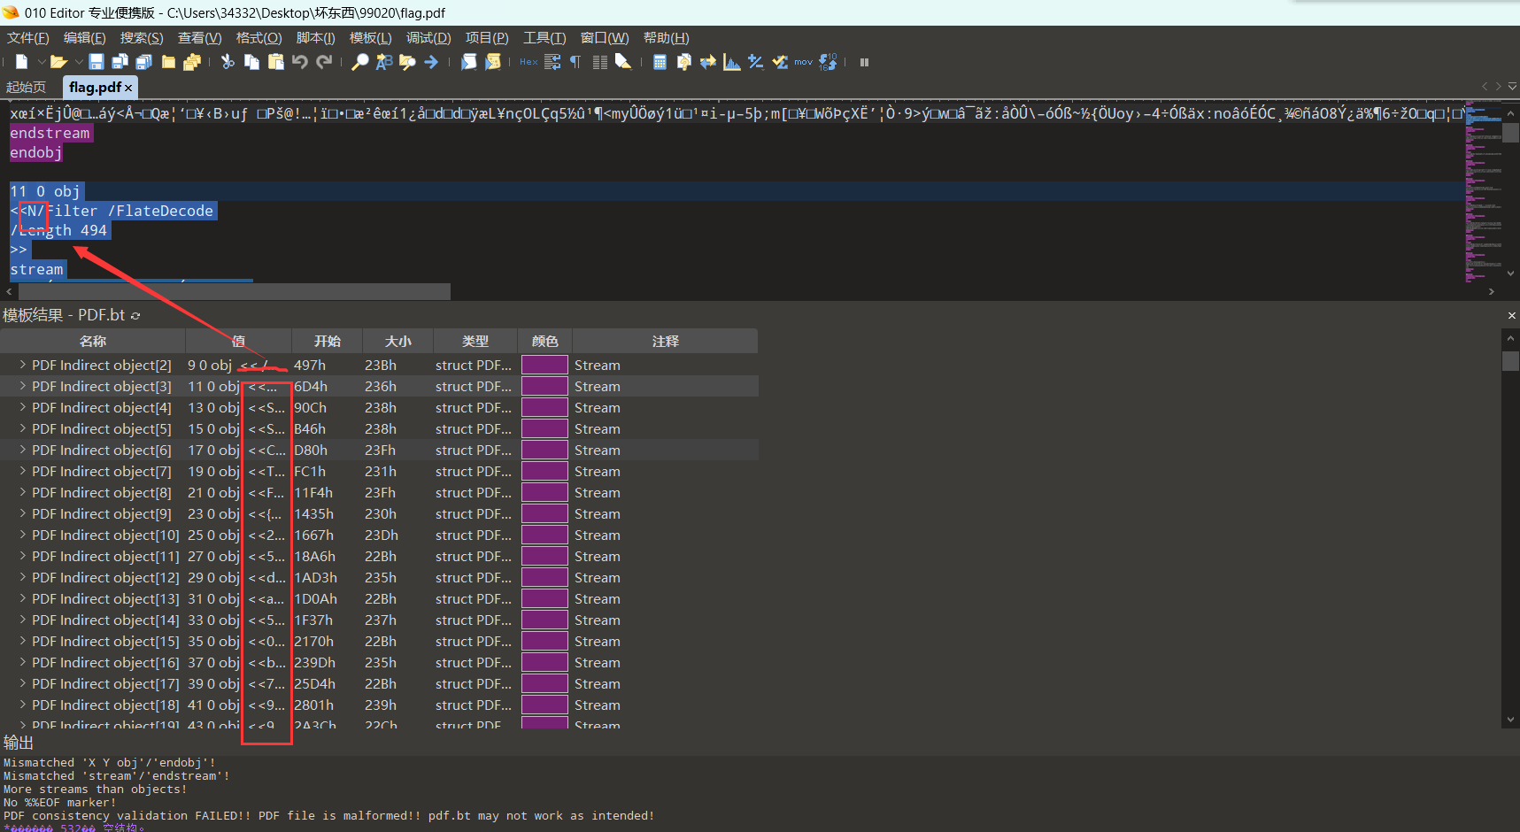Open tab list dropdown arrow at right
The height and width of the screenshot is (832, 1520).
[1512, 87]
